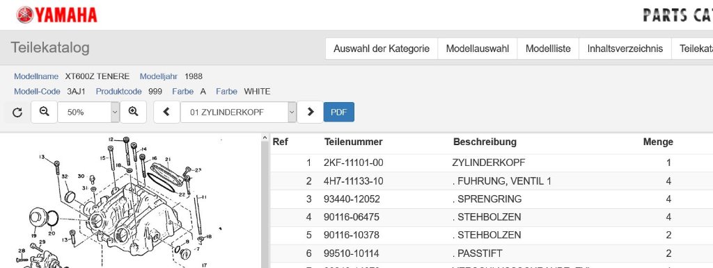Click the STEHBOLZEN description in Ref 4 row
Screen dimensions: 713x268
487,217
